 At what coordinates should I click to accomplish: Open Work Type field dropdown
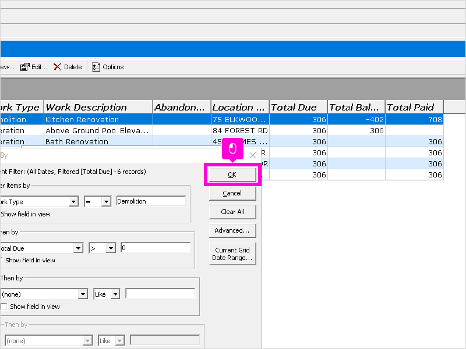tap(73, 202)
